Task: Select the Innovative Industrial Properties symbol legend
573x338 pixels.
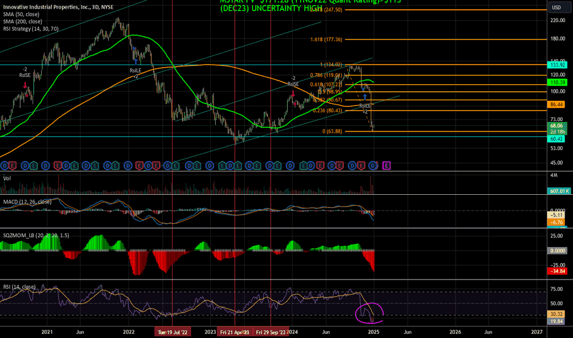Action: pyautogui.click(x=58, y=7)
